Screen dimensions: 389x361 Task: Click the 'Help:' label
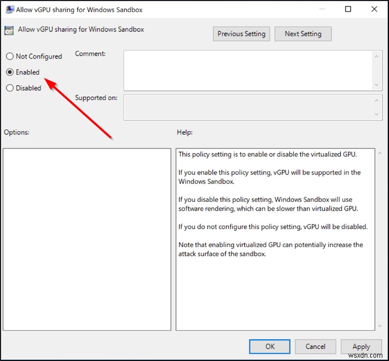pos(184,132)
